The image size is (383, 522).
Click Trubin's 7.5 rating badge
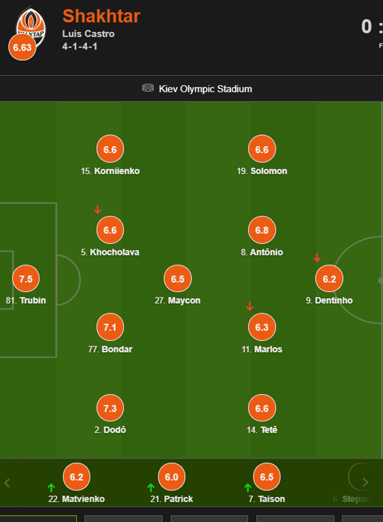26,279
